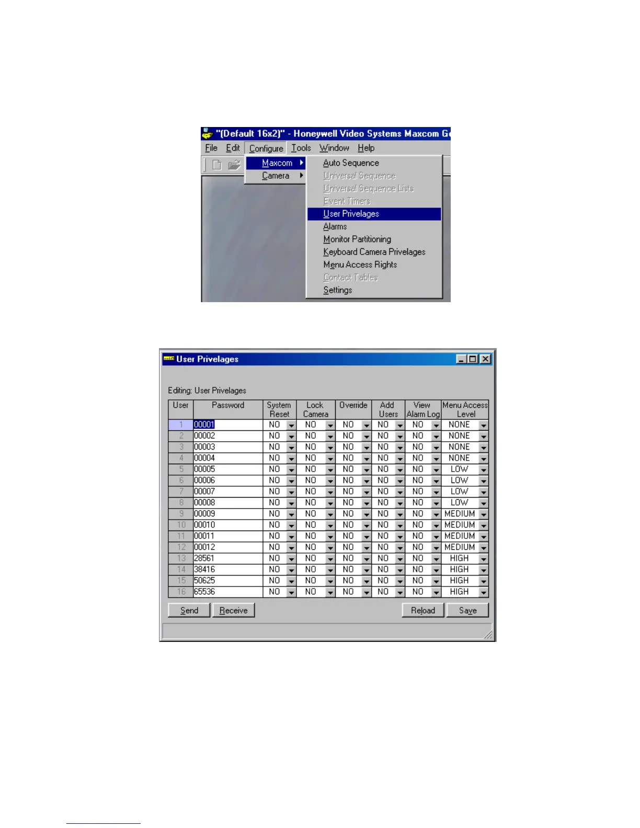Viewport: 640px width, 828px height.
Task: Open Menu Access Level dropdown for user 1
Action: point(484,425)
